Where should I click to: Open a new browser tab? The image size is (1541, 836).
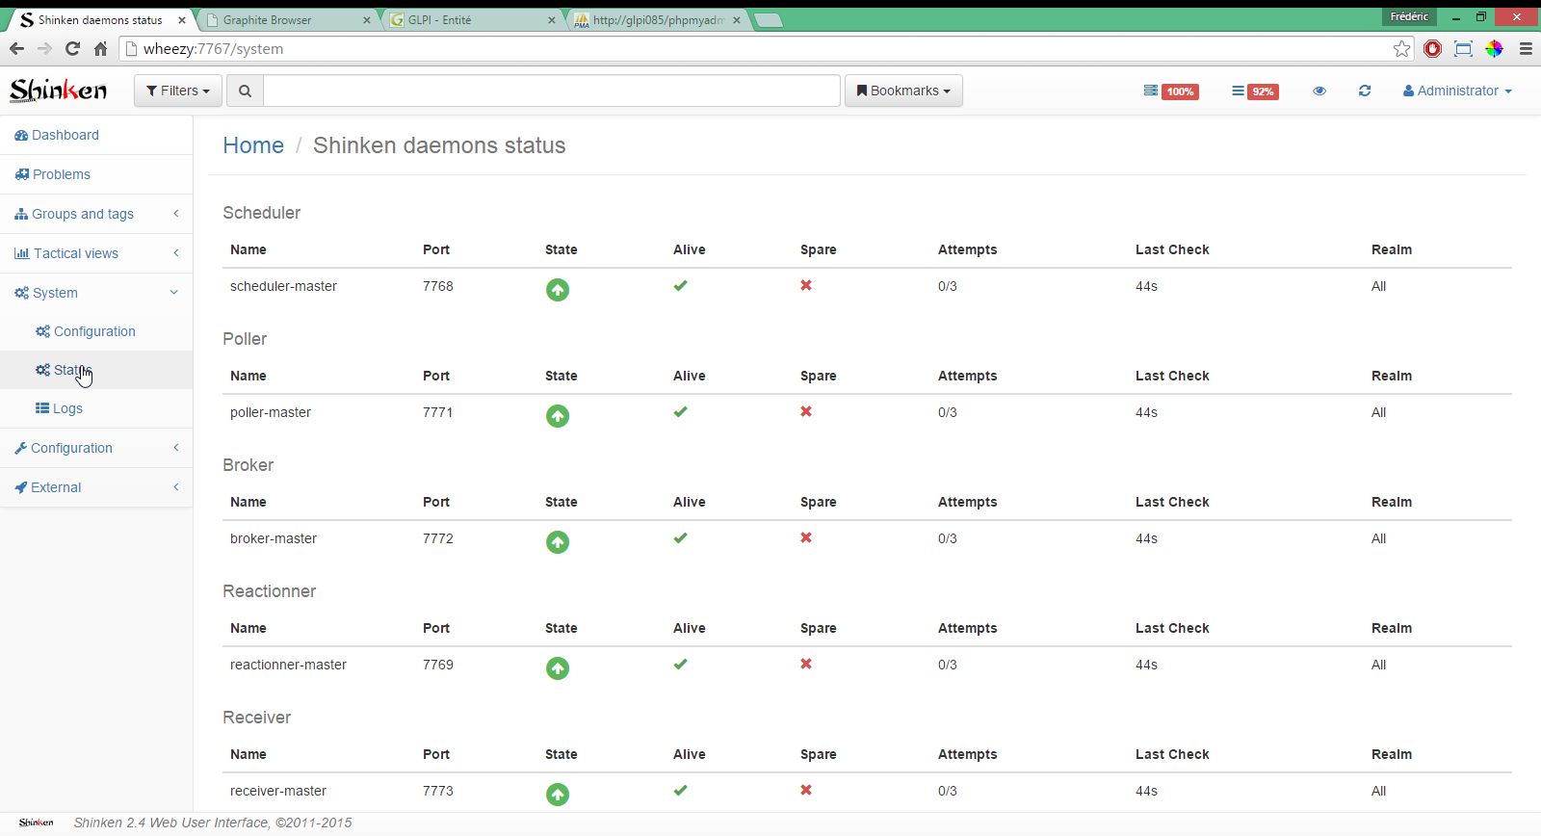coord(768,19)
